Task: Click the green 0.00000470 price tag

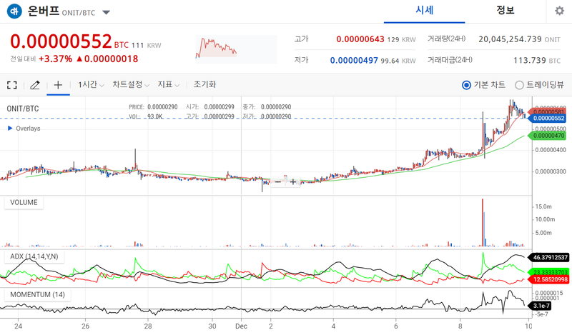Action: coord(548,136)
